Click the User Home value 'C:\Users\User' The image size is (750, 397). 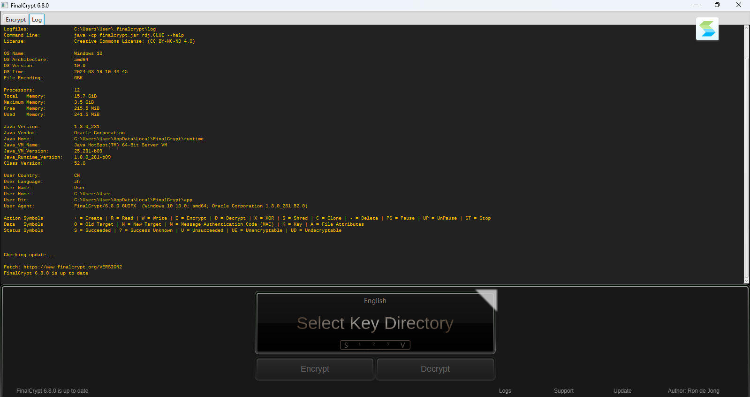(x=92, y=194)
